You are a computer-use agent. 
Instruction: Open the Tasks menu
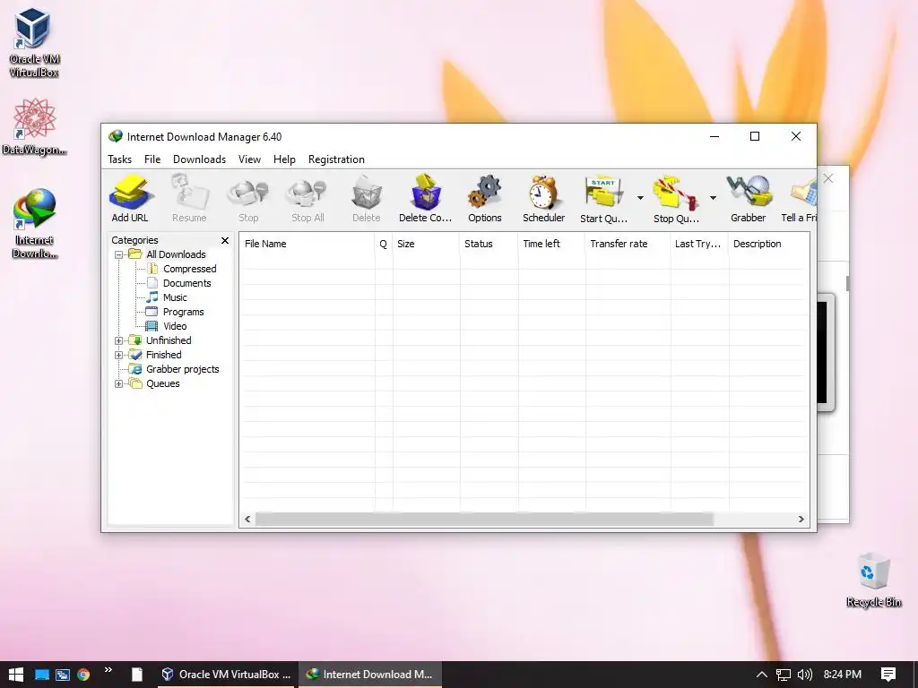pos(119,159)
